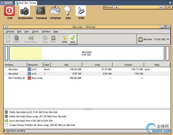The image size is (173, 135).
Task: Click the Info light bulb icon
Action: click(x=68, y=11)
